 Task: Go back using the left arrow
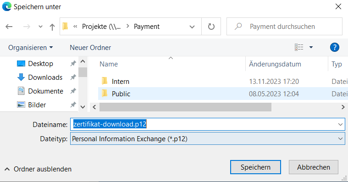click(9, 27)
